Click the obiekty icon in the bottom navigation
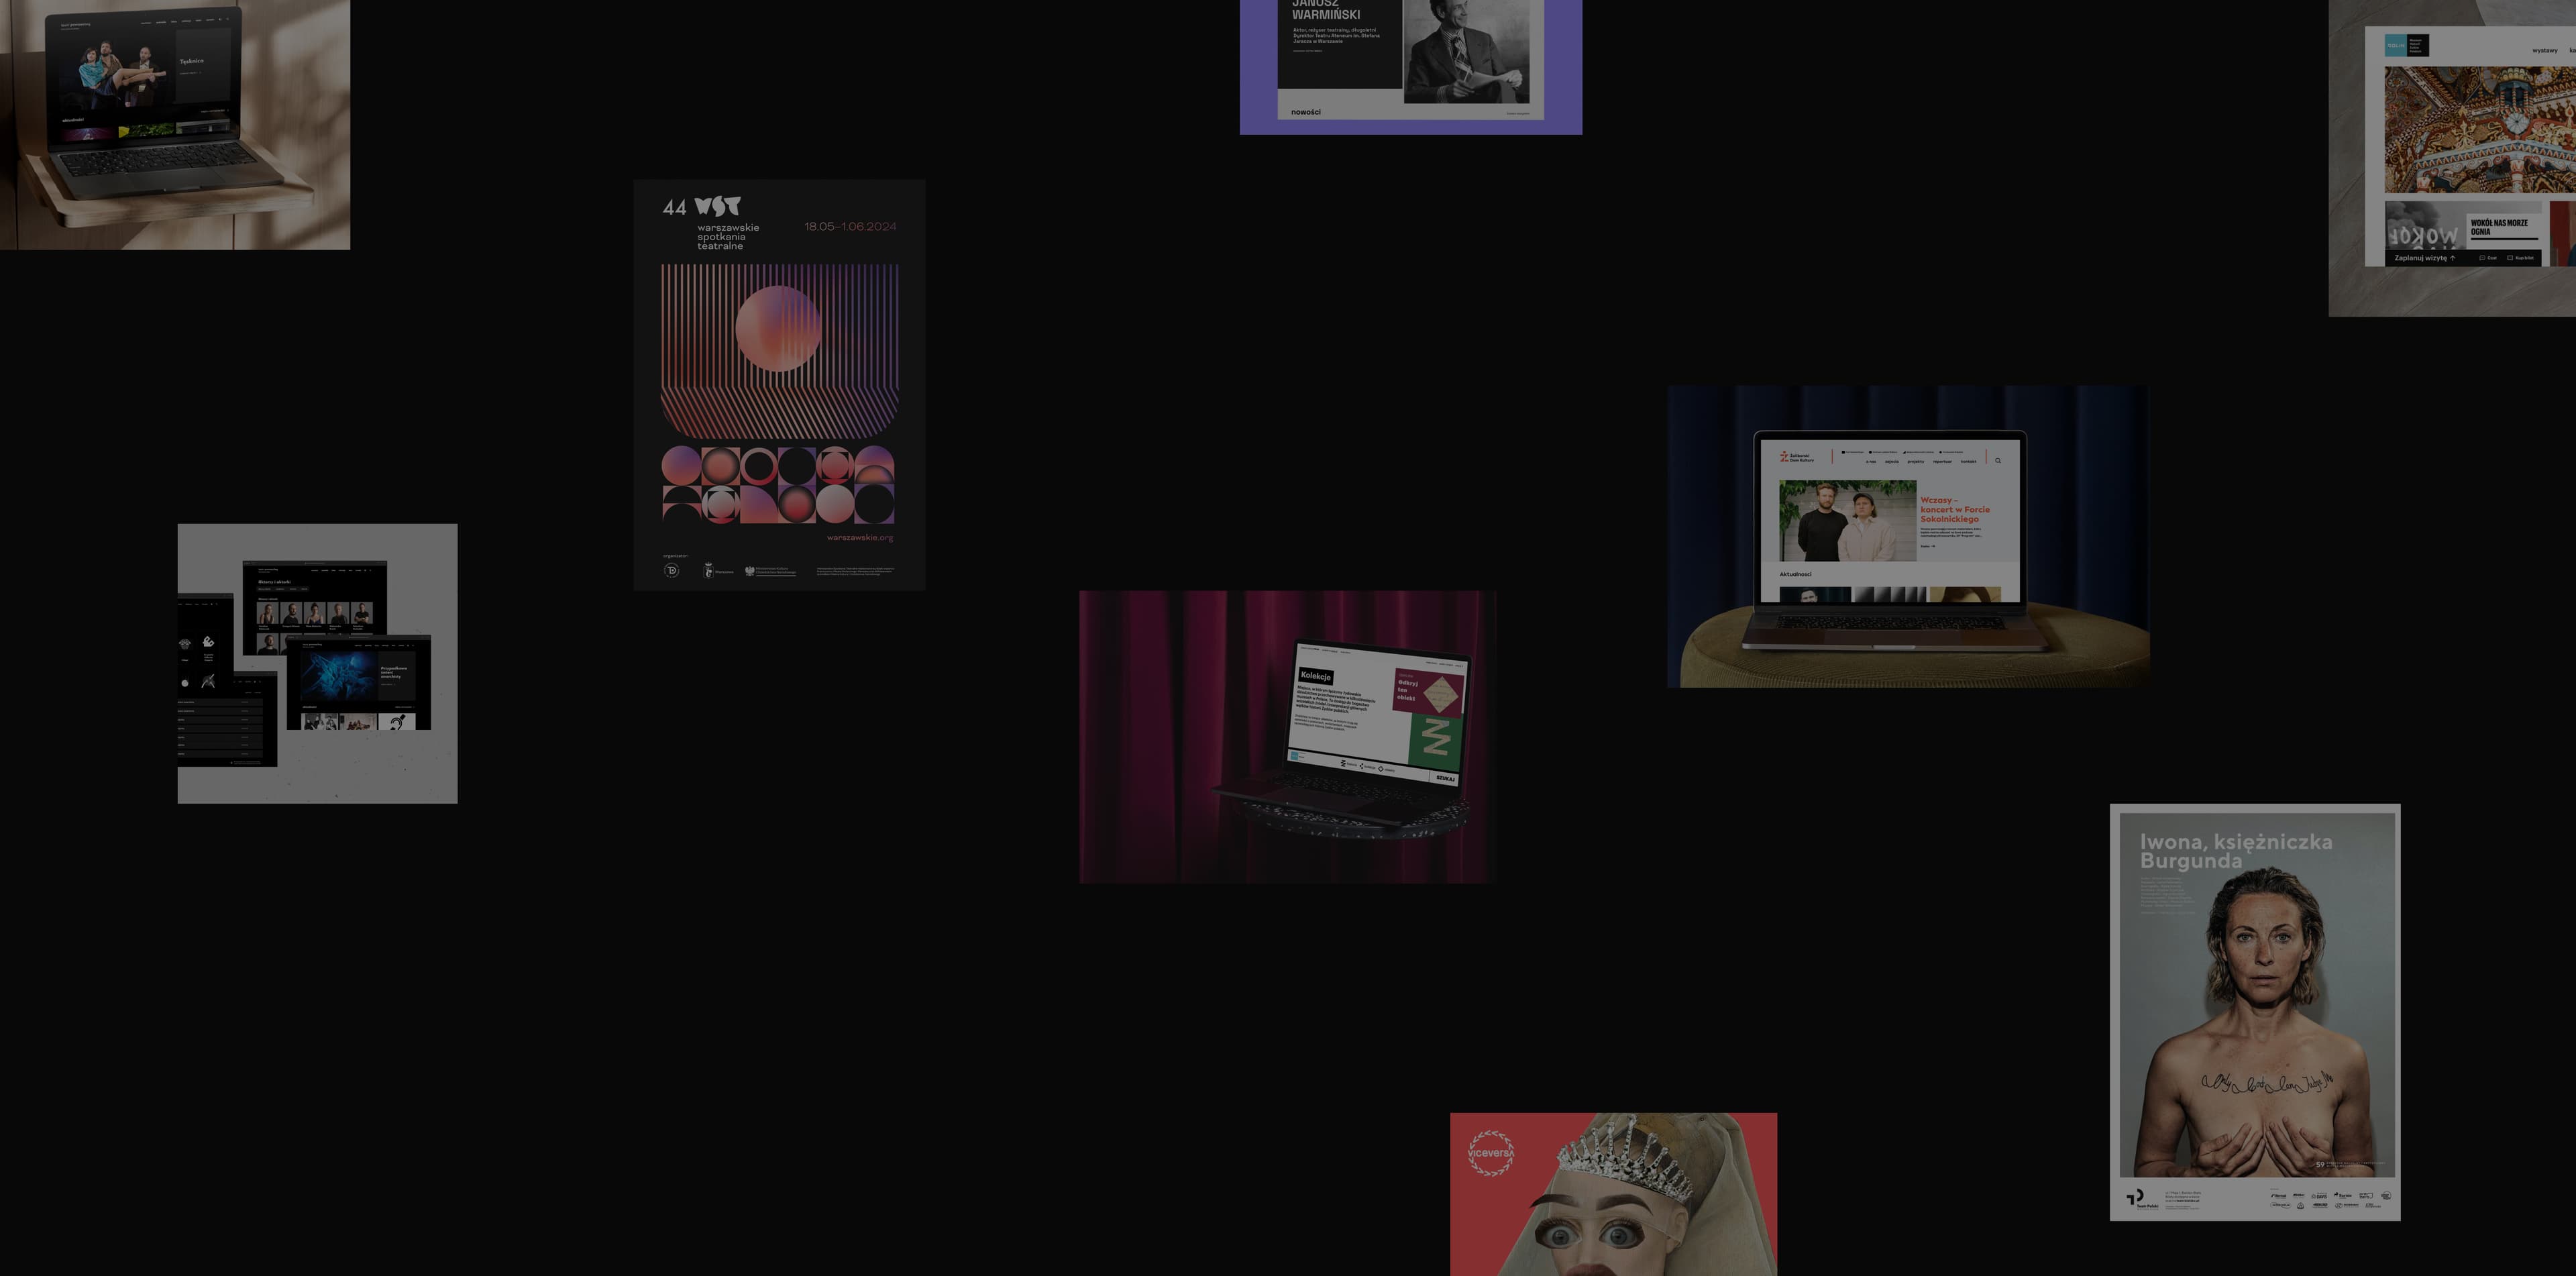This screenshot has width=2576, height=1276. point(1381,769)
